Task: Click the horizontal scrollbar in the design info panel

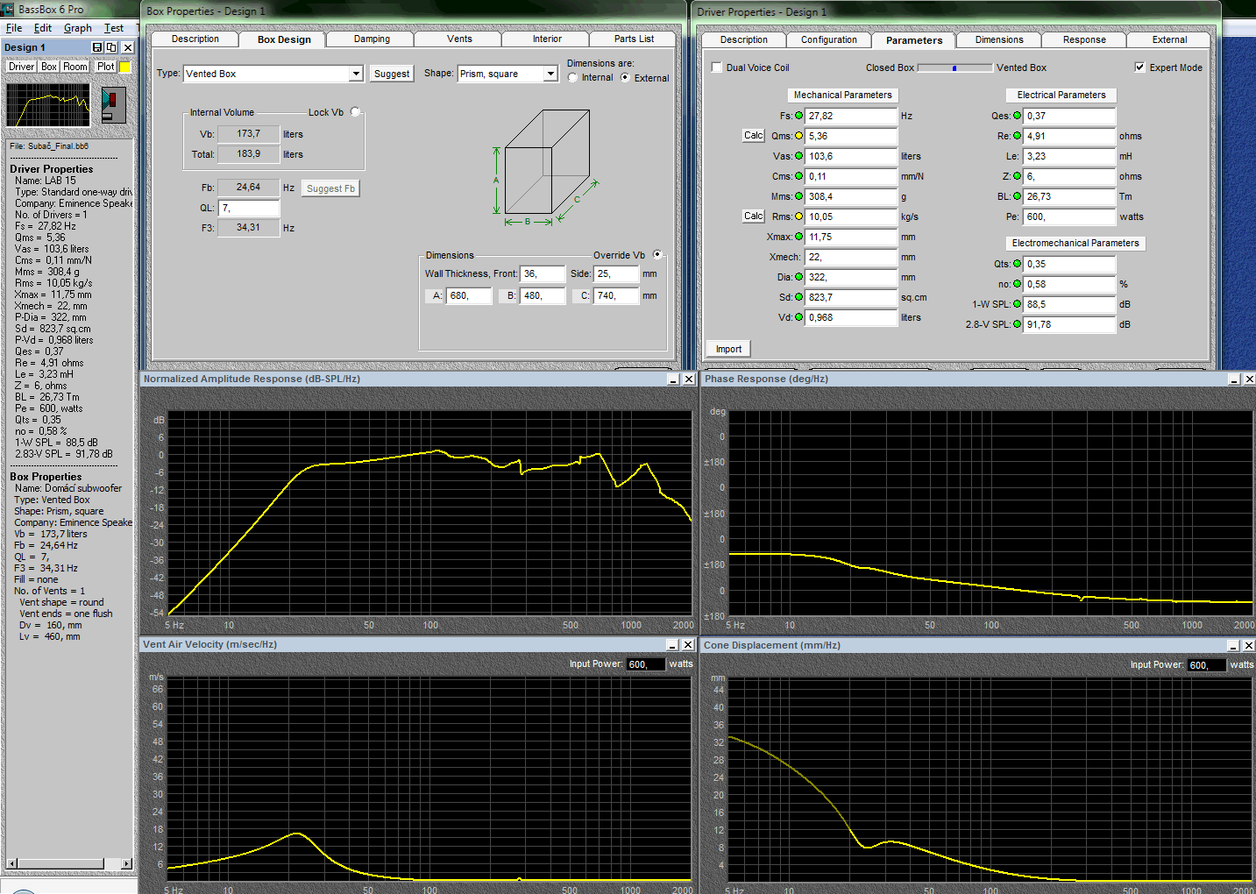Action: pyautogui.click(x=69, y=864)
